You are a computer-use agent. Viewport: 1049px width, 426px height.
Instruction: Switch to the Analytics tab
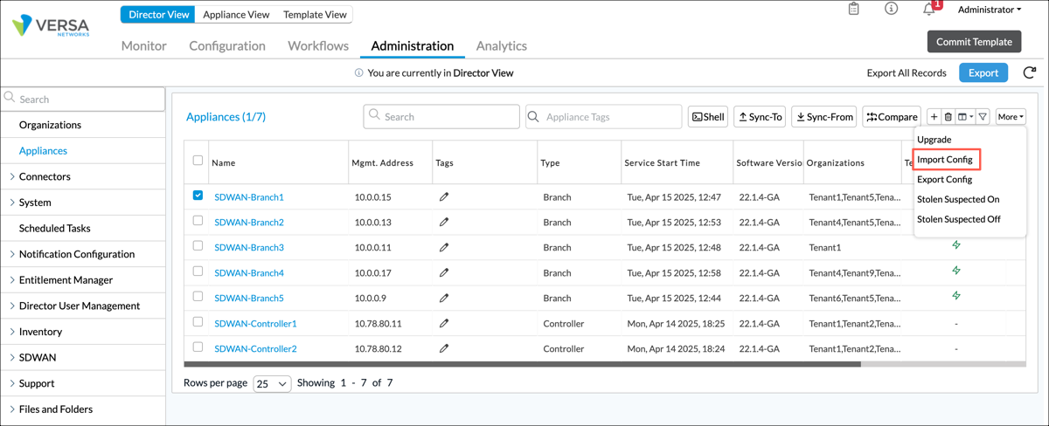pyautogui.click(x=501, y=45)
